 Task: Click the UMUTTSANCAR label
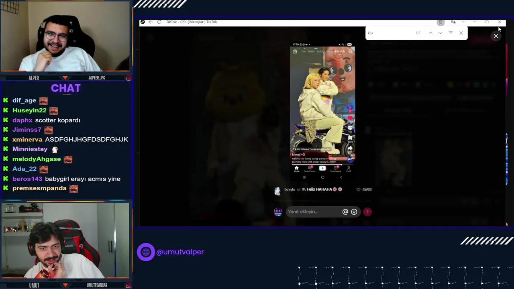97,285
